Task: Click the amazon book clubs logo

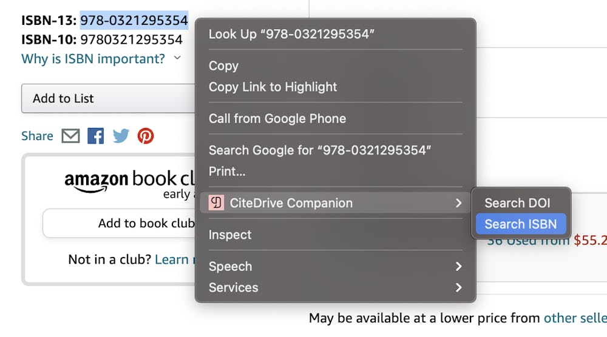Action: tap(130, 182)
